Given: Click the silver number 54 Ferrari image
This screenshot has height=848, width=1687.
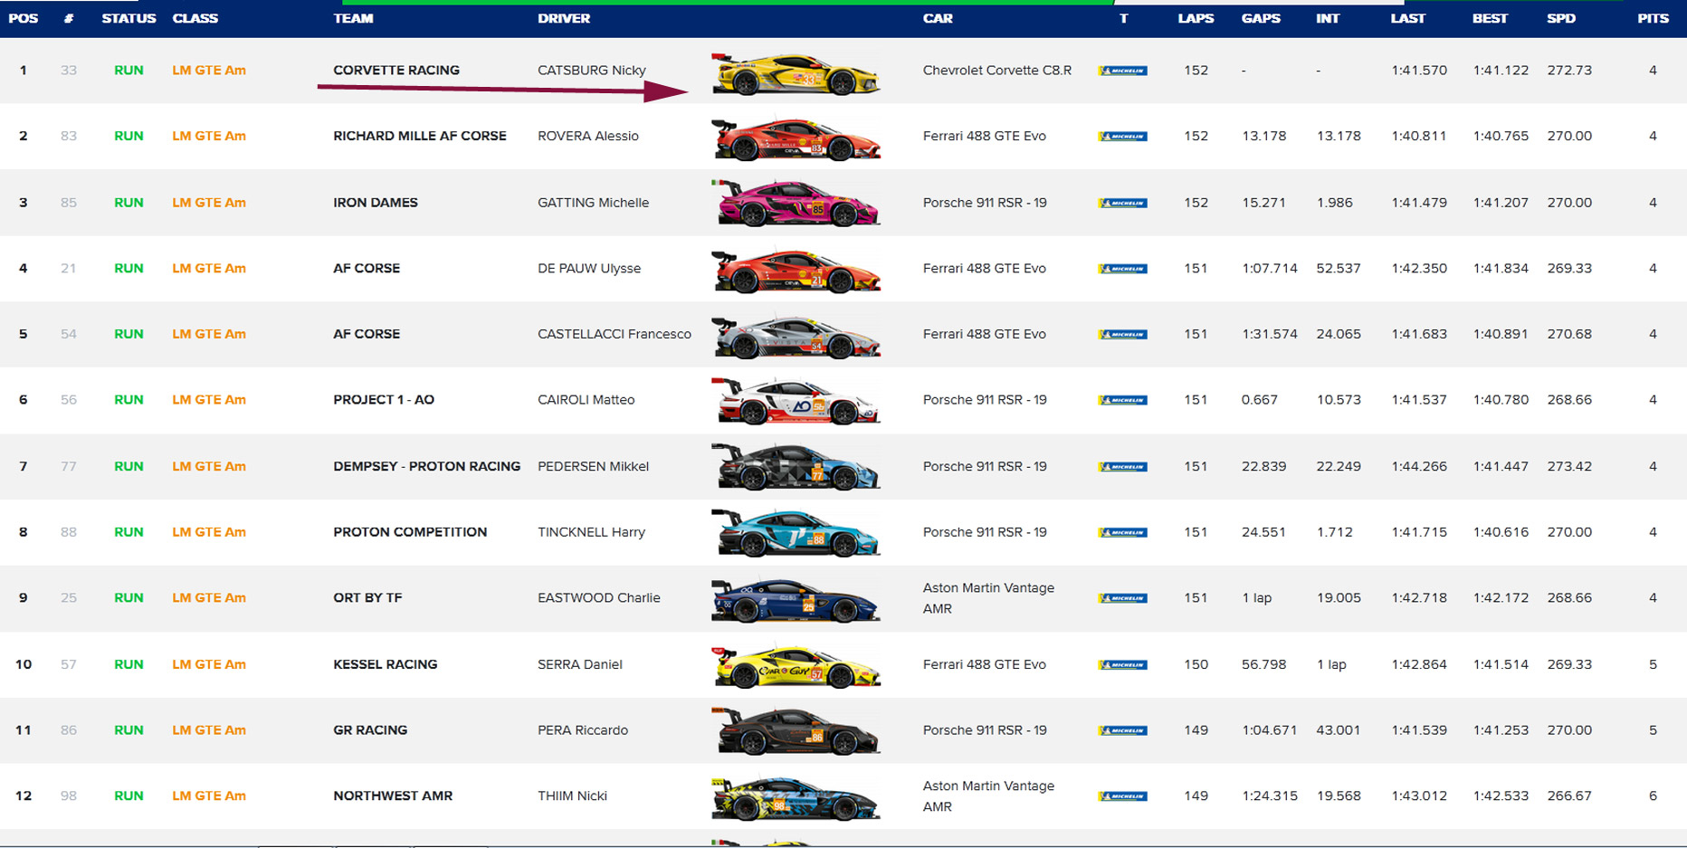Looking at the screenshot, I should tap(796, 337).
